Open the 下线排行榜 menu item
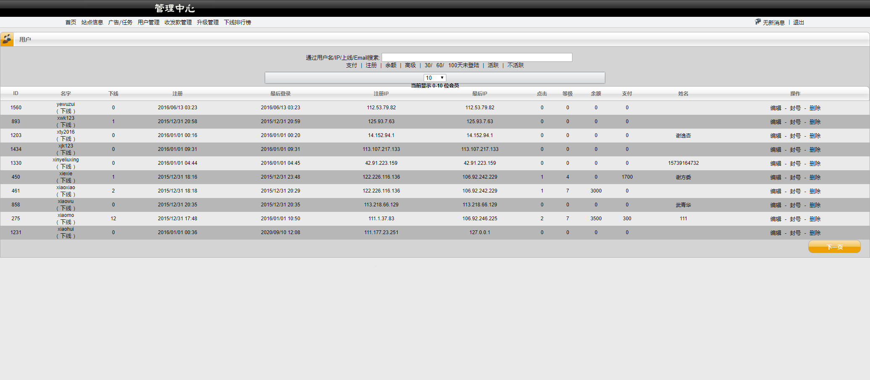The width and height of the screenshot is (870, 380). point(237,22)
